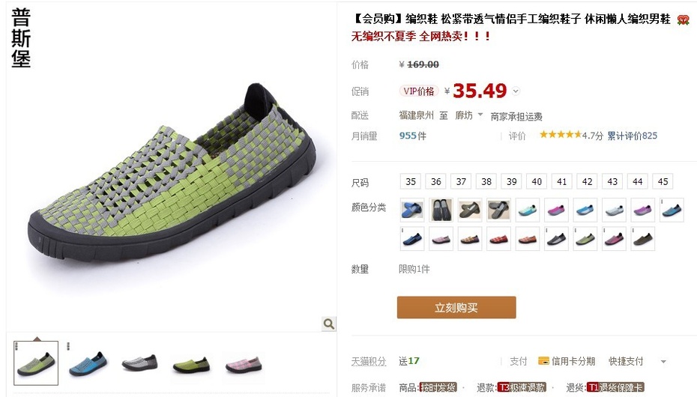Select shoe size 35
Image resolution: width=697 pixels, height=397 pixels.
coord(411,181)
